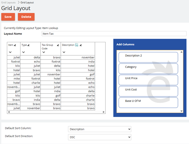Open the Default Sort Direction dropdown

pos(99,137)
